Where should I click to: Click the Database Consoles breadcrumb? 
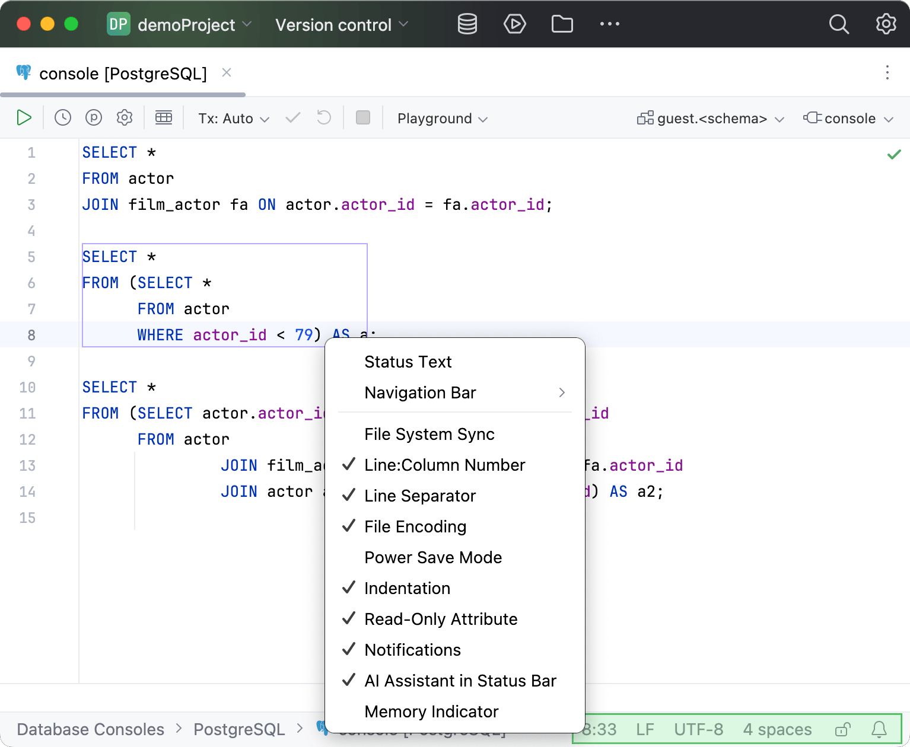tap(91, 729)
